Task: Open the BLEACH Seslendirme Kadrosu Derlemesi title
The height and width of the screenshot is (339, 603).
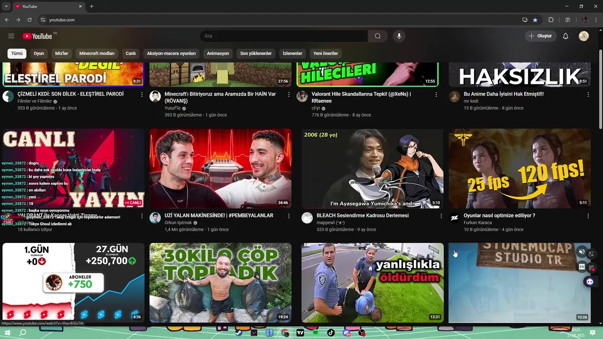Action: [x=363, y=216]
